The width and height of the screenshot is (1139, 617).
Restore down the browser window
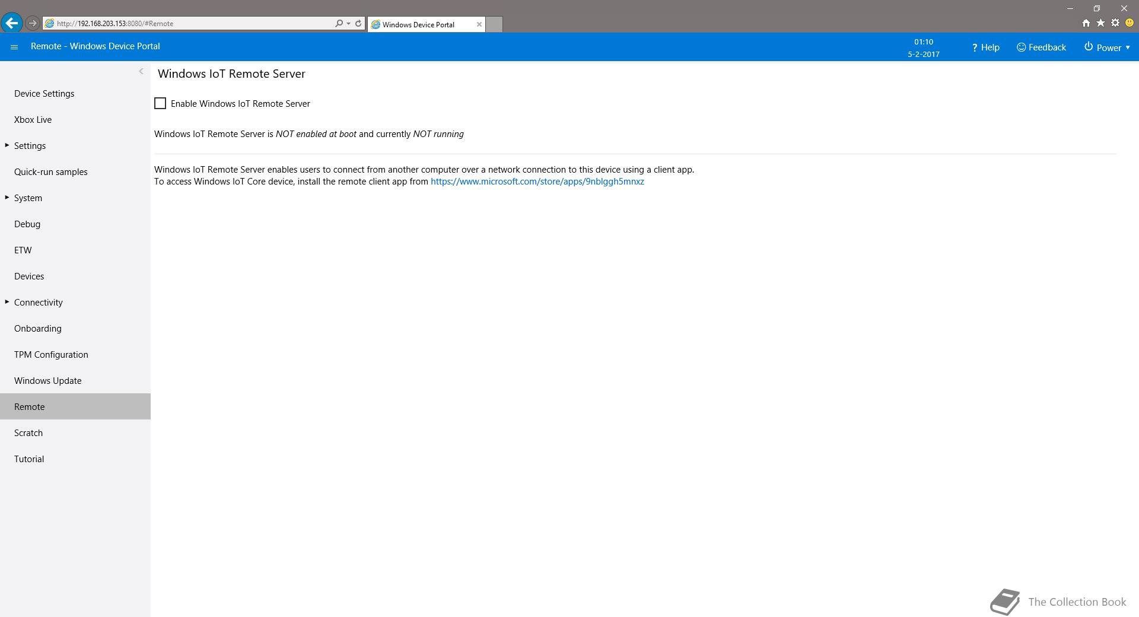pos(1097,8)
